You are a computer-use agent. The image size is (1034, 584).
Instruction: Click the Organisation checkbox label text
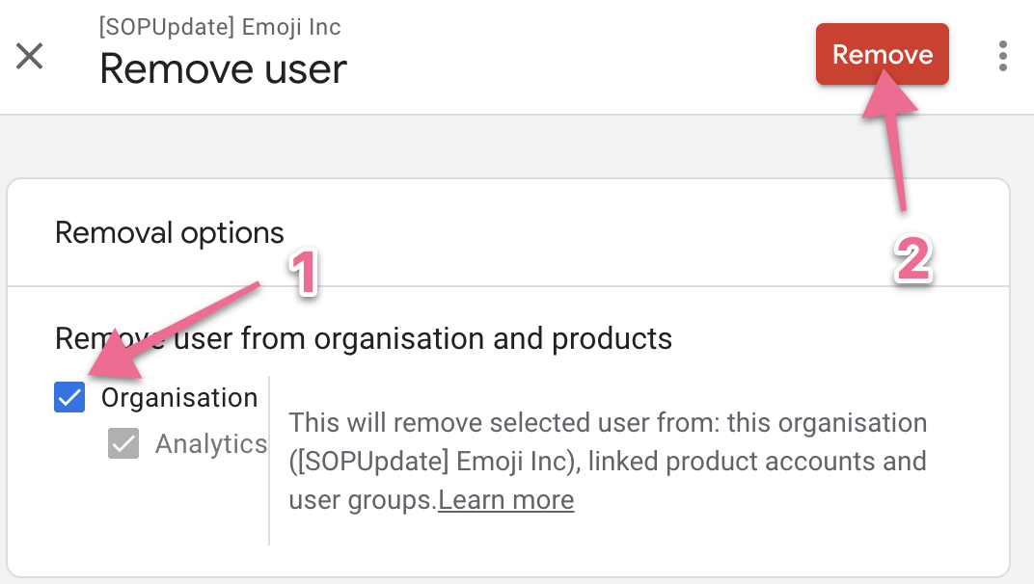[179, 397]
